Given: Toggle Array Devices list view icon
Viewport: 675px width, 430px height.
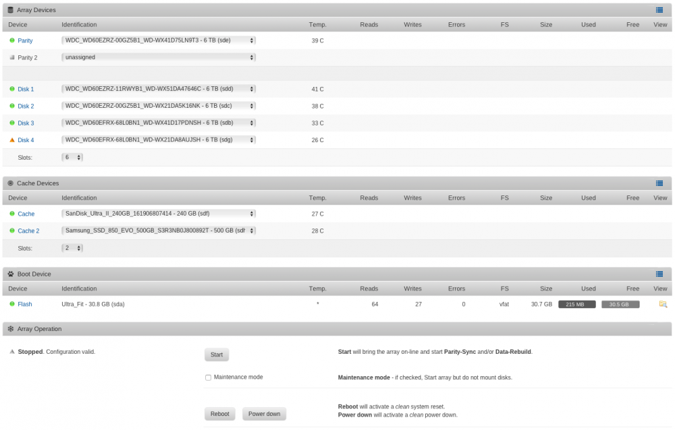Looking at the screenshot, I should click(659, 10).
